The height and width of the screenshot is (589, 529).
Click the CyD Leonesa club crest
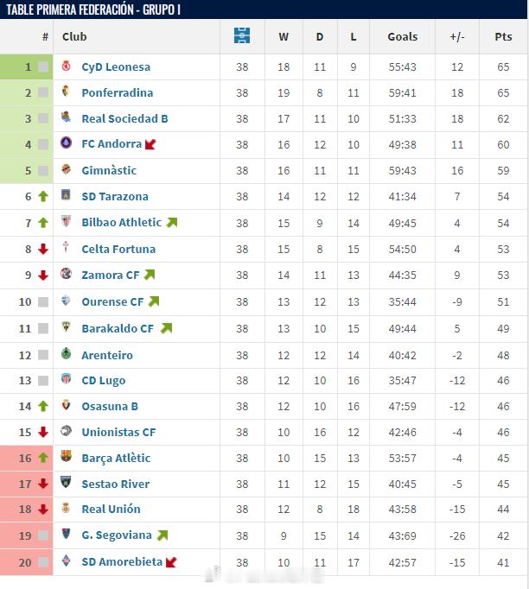[x=67, y=66]
